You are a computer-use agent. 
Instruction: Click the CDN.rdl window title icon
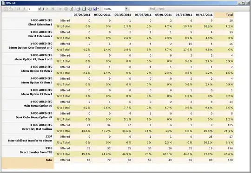coord(3,3)
